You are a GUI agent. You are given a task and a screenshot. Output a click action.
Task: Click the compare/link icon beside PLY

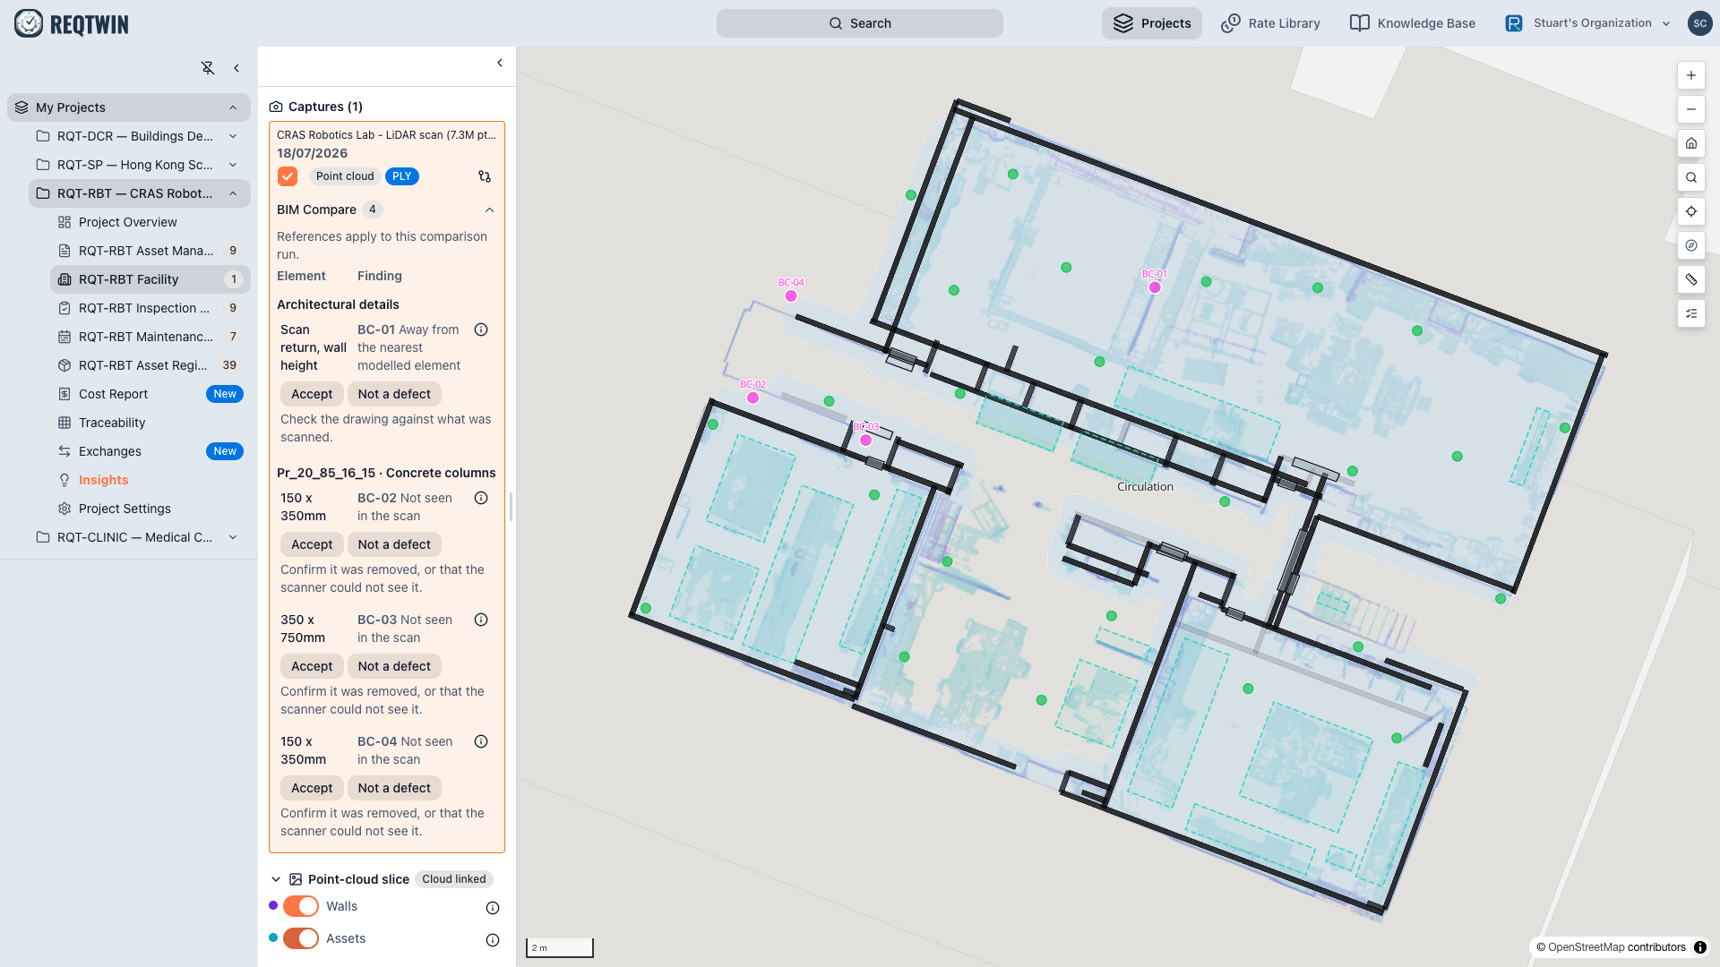485,176
